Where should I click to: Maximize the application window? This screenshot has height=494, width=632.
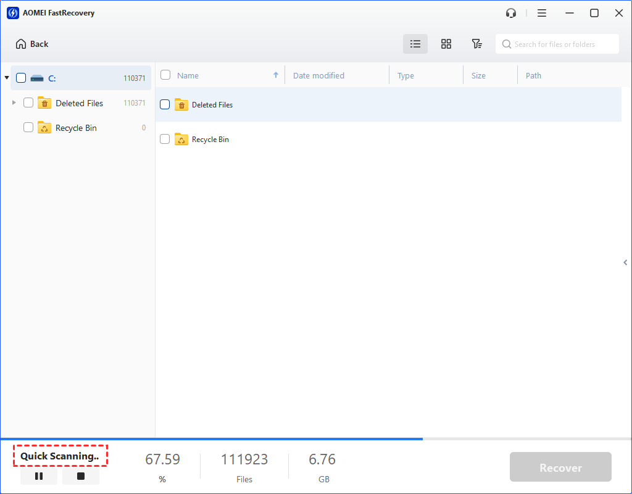point(594,14)
